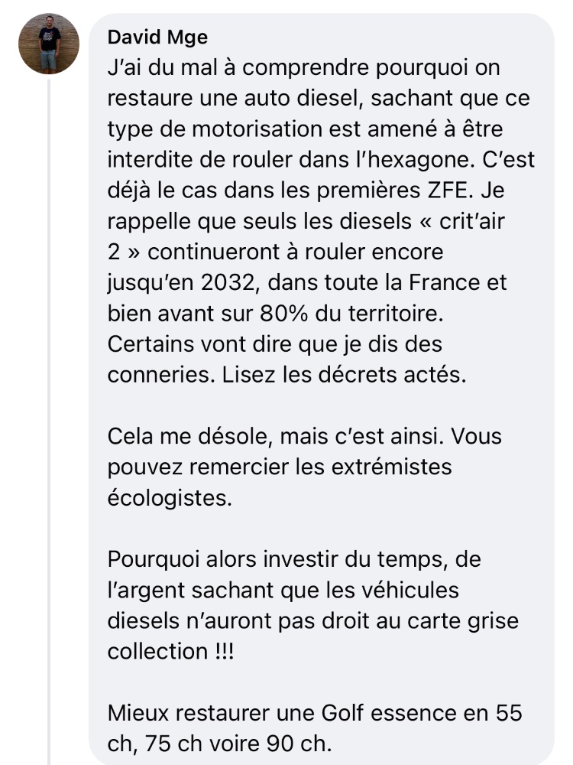Screen dimensions: 573x765
Task: Click the paragraph starting 'Pourquoi alors investir'
Action: (312, 605)
